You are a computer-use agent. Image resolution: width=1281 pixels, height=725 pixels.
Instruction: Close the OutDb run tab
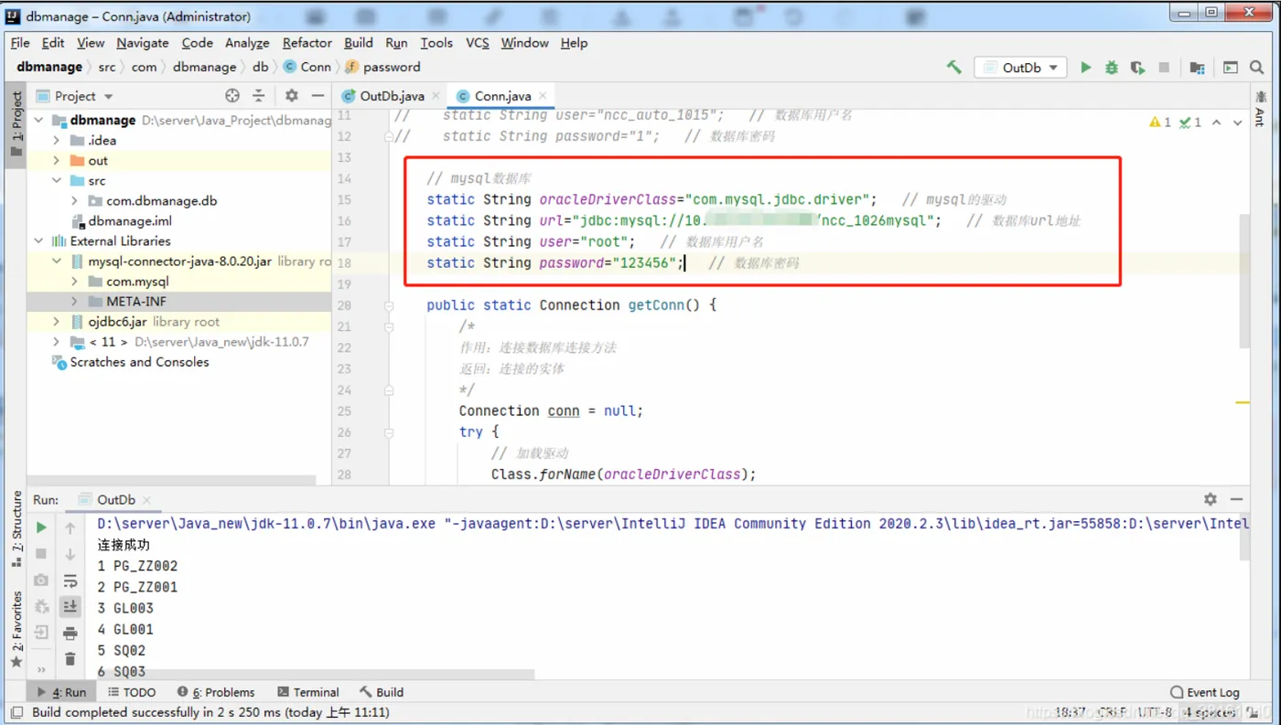[x=146, y=499]
